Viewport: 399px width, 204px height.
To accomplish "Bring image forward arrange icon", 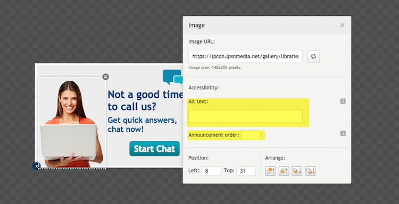I will tap(284, 171).
